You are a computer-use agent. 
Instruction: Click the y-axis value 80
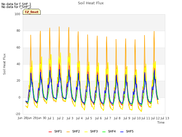pyautogui.click(x=18, y=31)
